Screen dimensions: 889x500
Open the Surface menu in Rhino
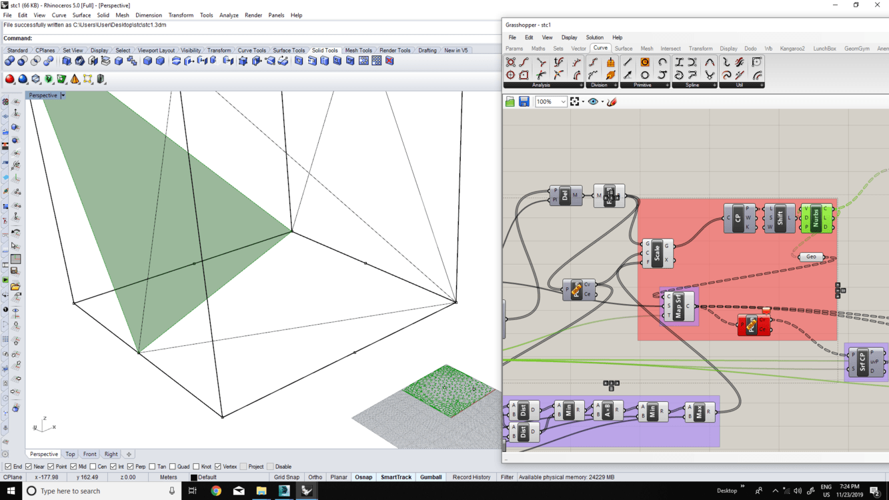click(x=81, y=15)
